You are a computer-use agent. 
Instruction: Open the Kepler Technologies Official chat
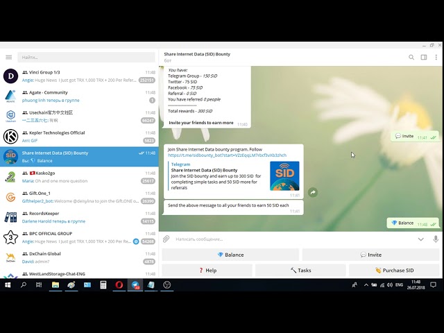(79, 137)
